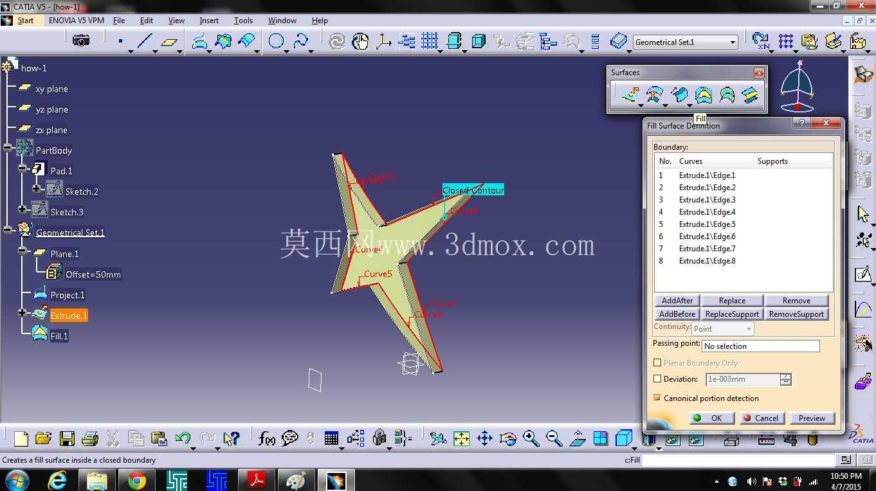Select the Point creation tool

120,42
